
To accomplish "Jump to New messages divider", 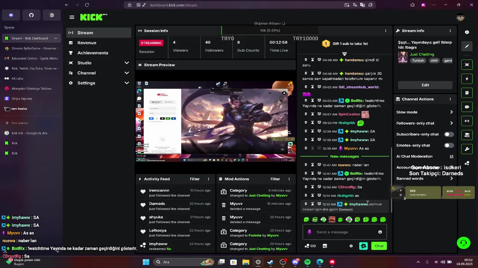I will [x=344, y=156].
